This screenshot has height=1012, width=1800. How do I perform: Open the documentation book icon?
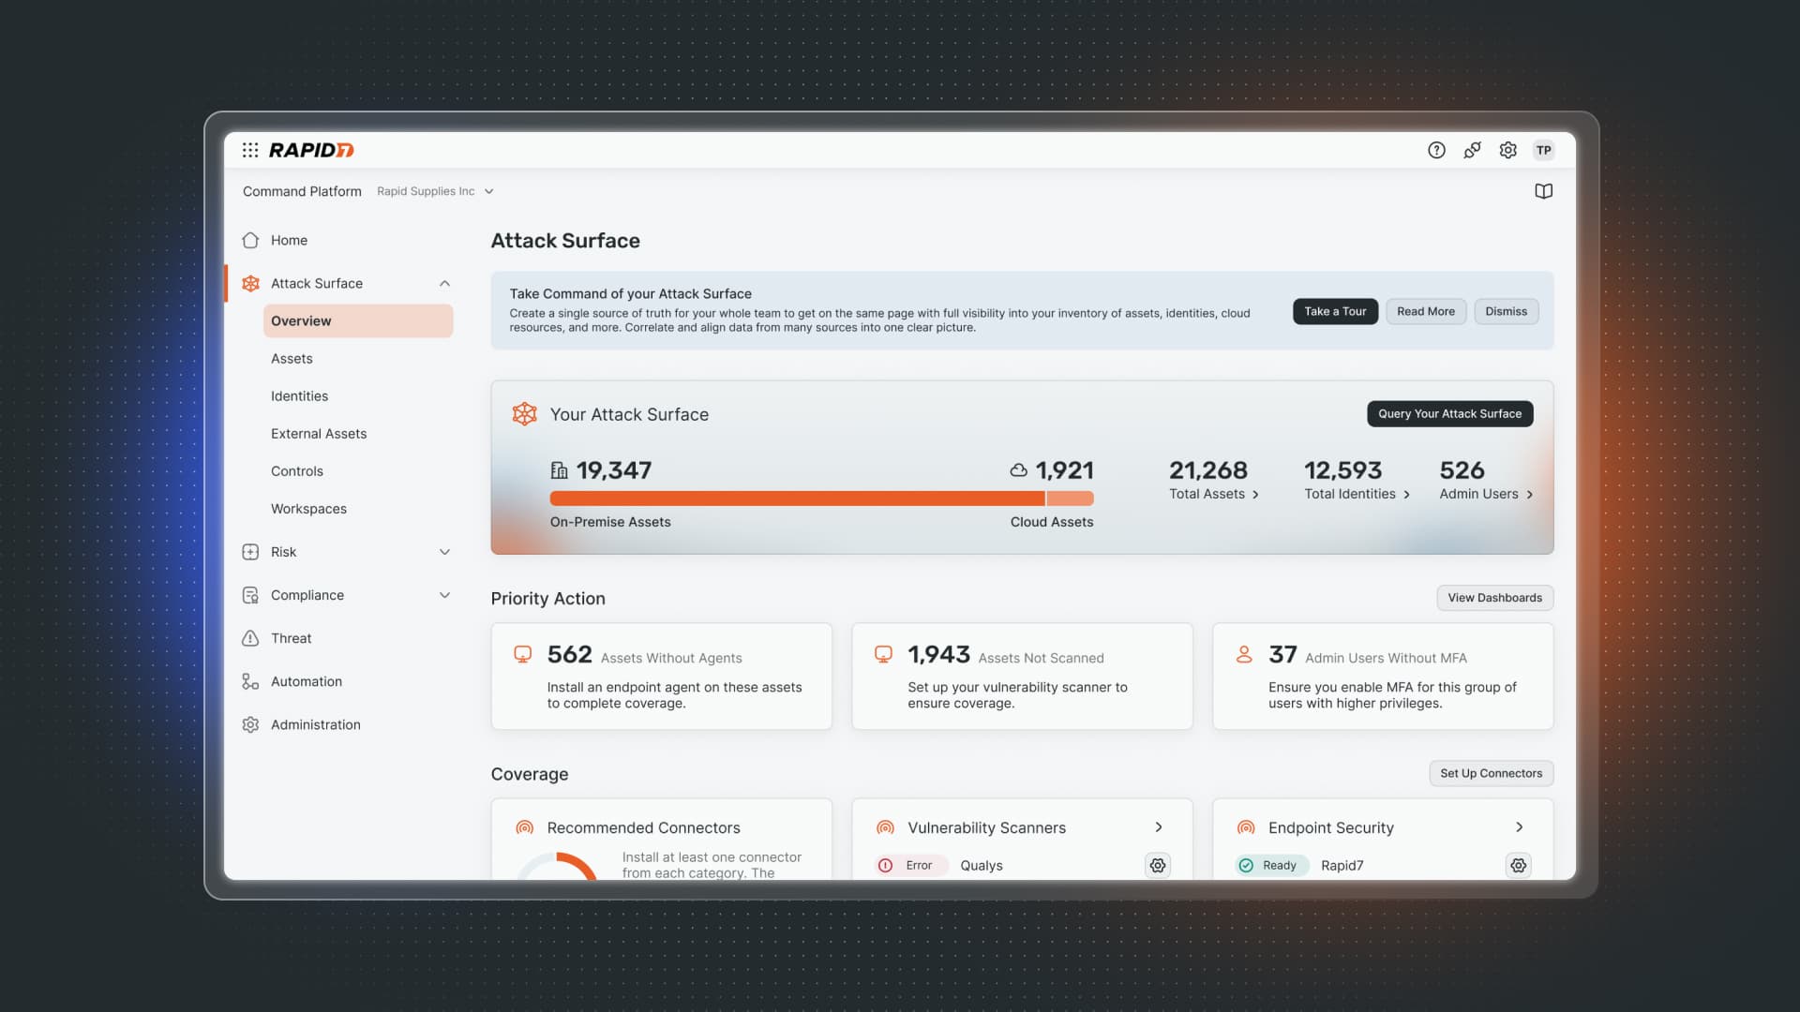(1543, 191)
